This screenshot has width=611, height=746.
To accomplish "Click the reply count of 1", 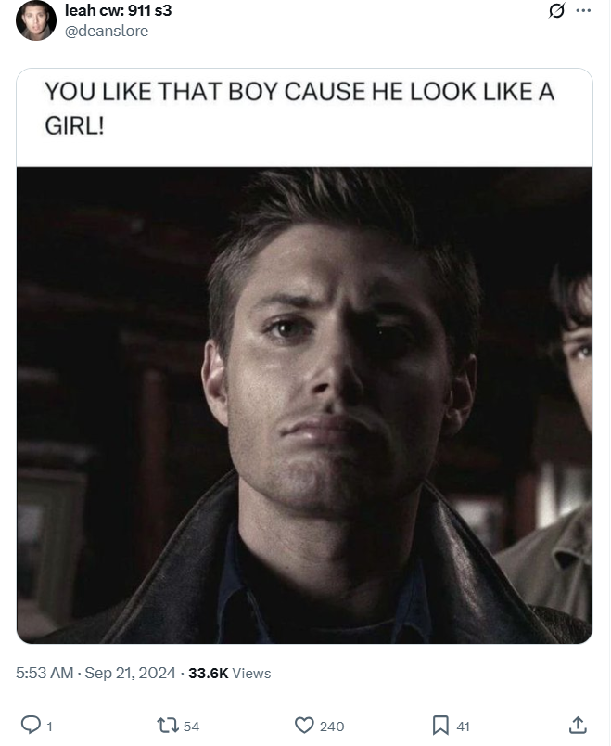I will 49,727.
